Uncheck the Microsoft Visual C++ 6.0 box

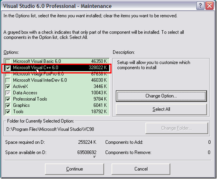[8, 67]
